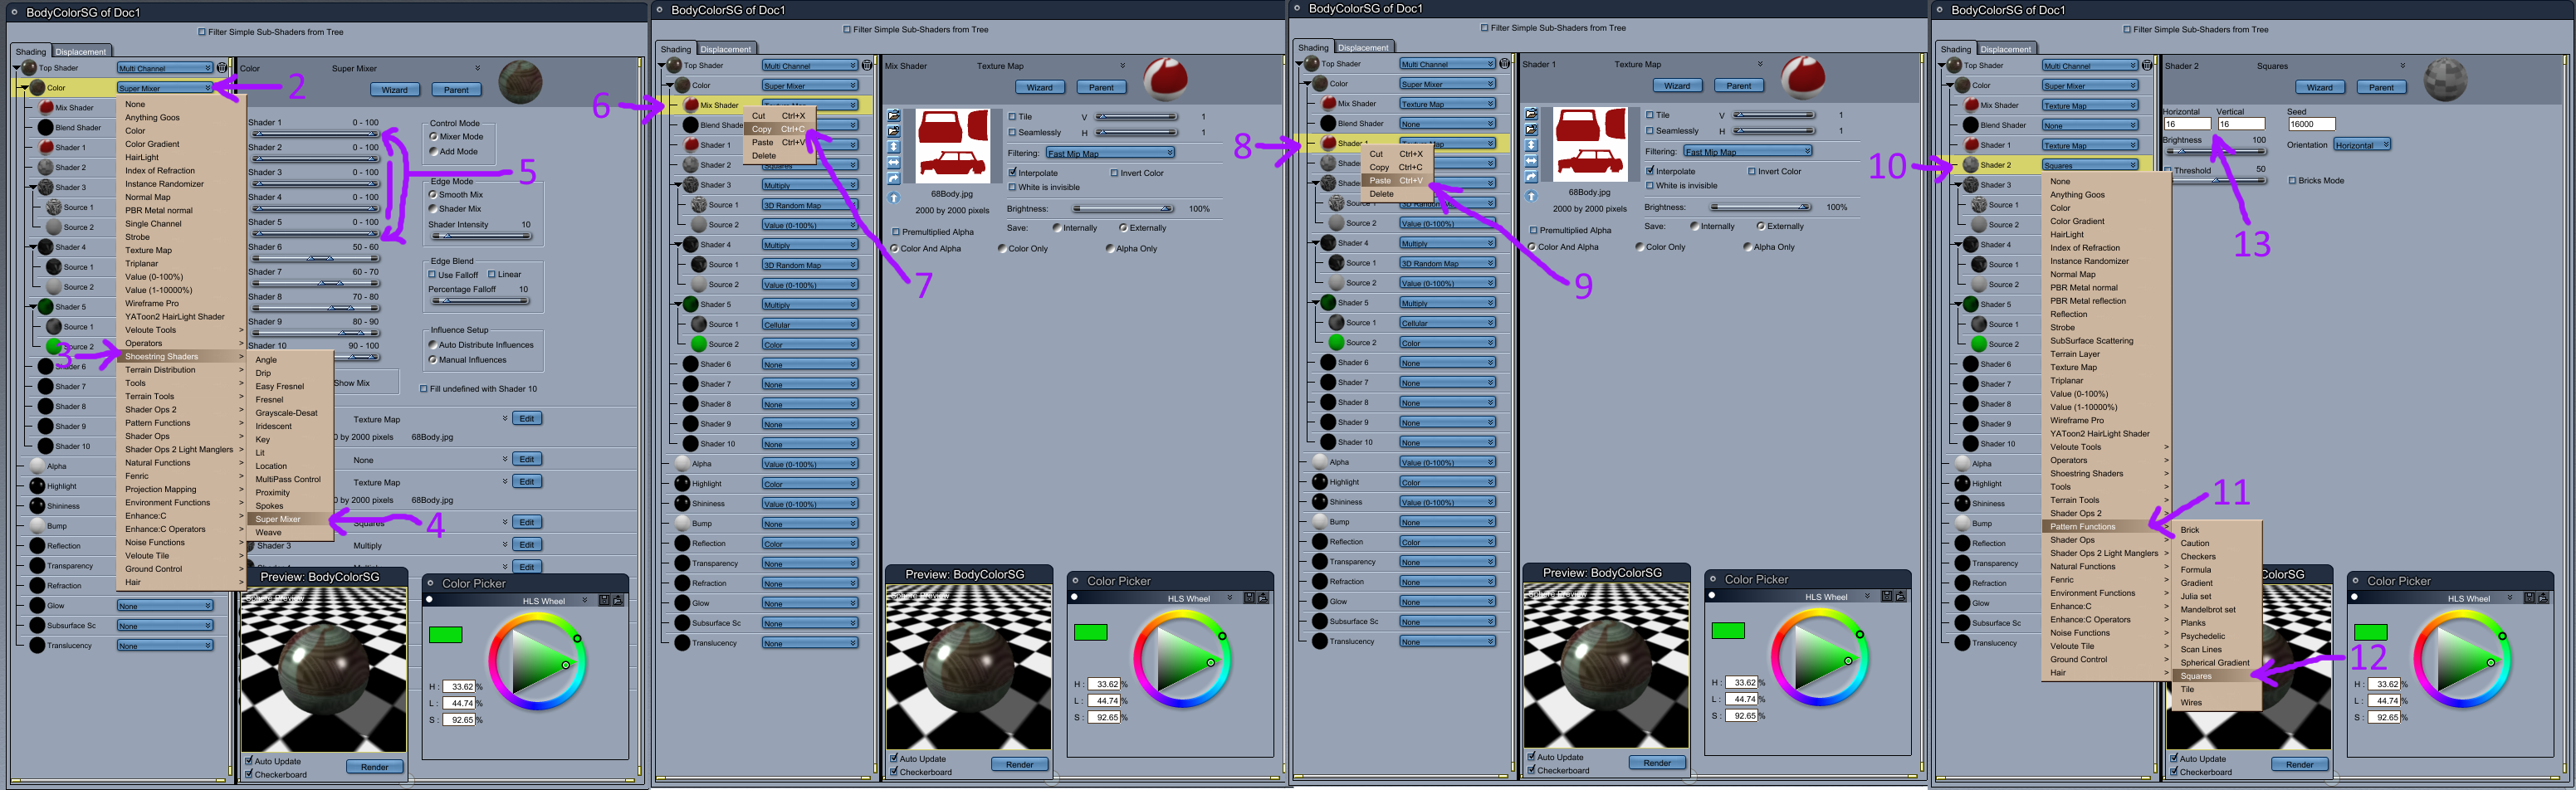
Task: Click Wizard button in Shader 2 Squares panel
Action: (2319, 87)
